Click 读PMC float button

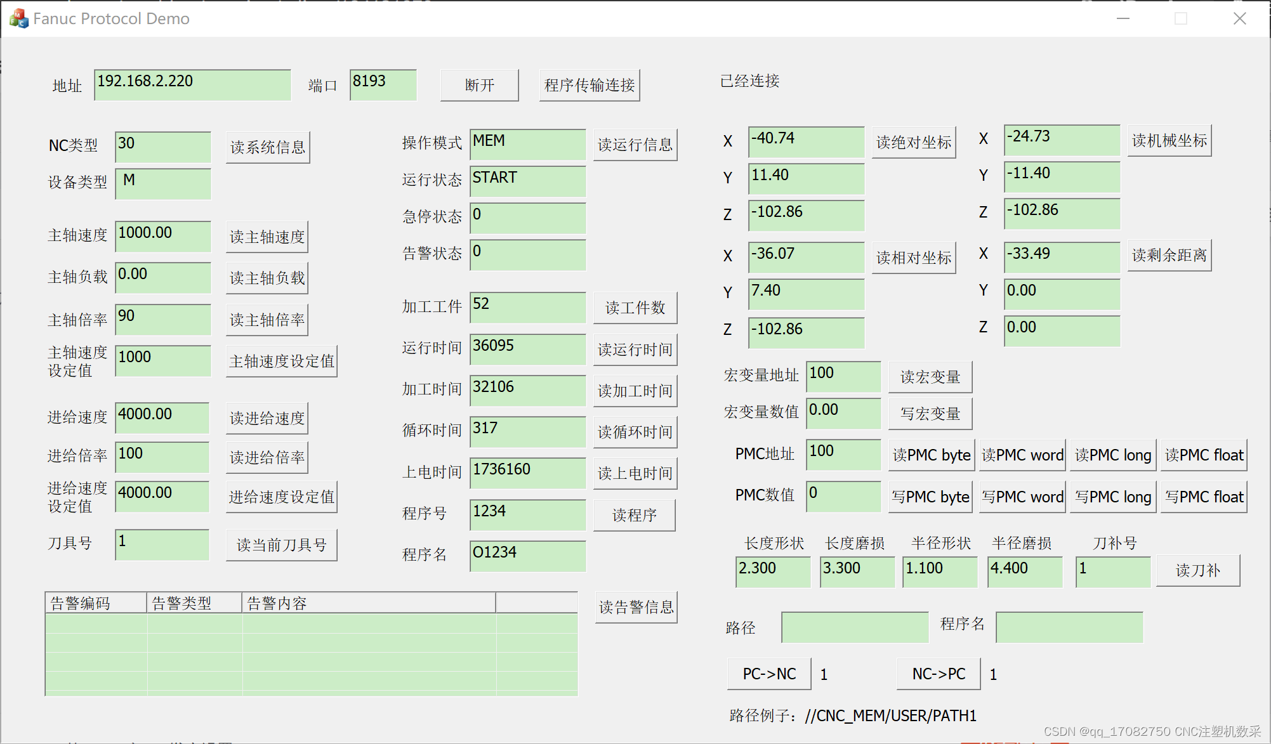click(x=1203, y=455)
